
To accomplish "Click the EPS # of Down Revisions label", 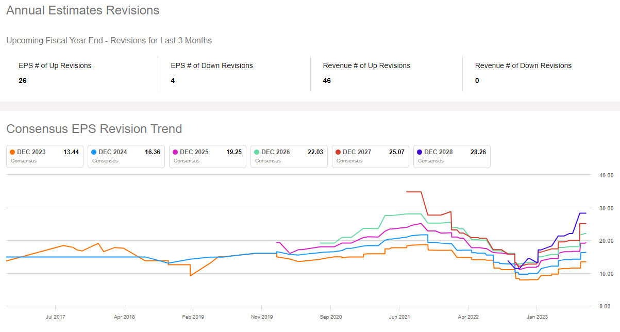I will [212, 65].
